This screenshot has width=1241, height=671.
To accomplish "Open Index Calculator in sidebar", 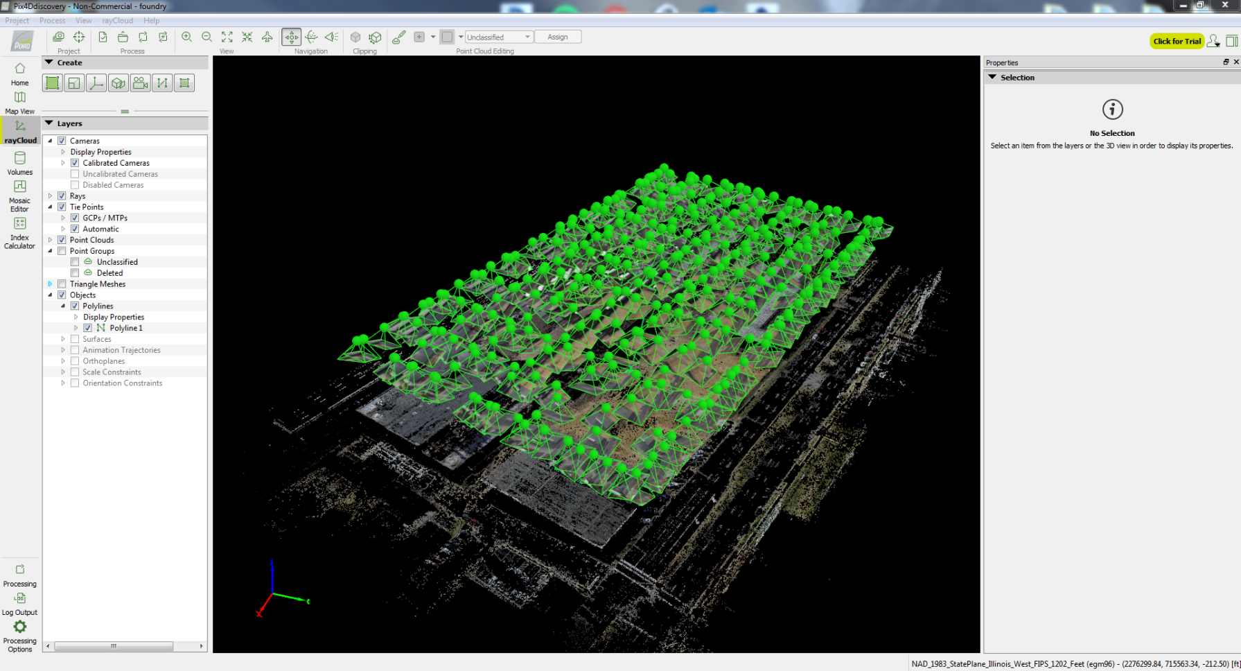I will [20, 232].
